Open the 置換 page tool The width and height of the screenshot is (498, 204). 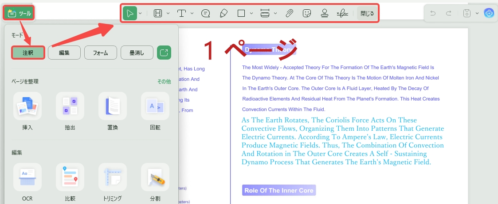click(113, 106)
